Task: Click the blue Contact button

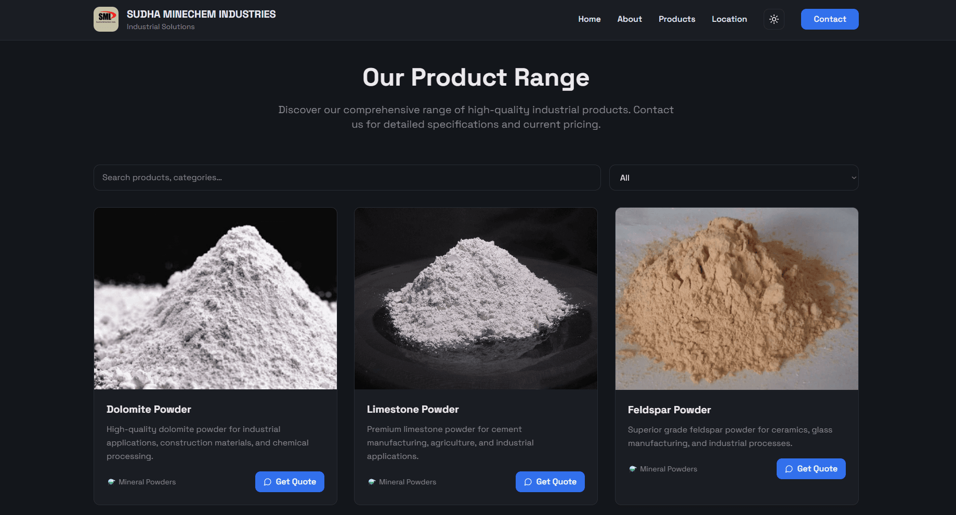Action: point(830,19)
